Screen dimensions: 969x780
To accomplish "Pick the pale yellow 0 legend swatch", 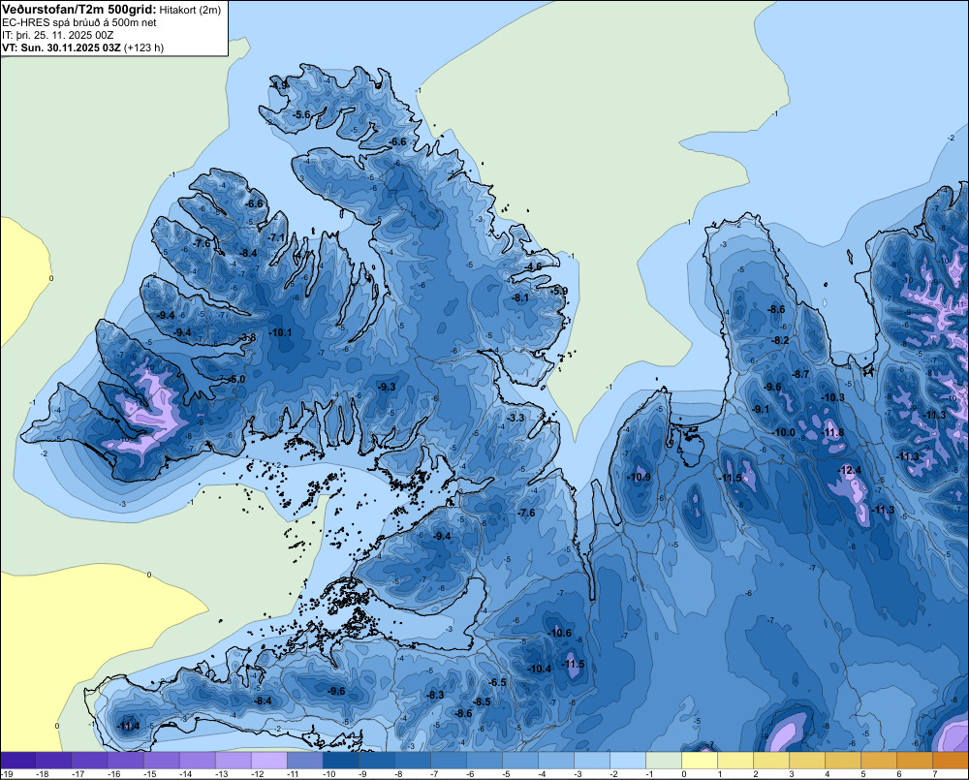I will 700,761.
